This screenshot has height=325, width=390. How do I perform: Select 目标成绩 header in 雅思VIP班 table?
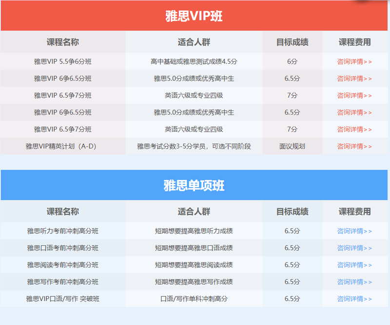pyautogui.click(x=292, y=42)
